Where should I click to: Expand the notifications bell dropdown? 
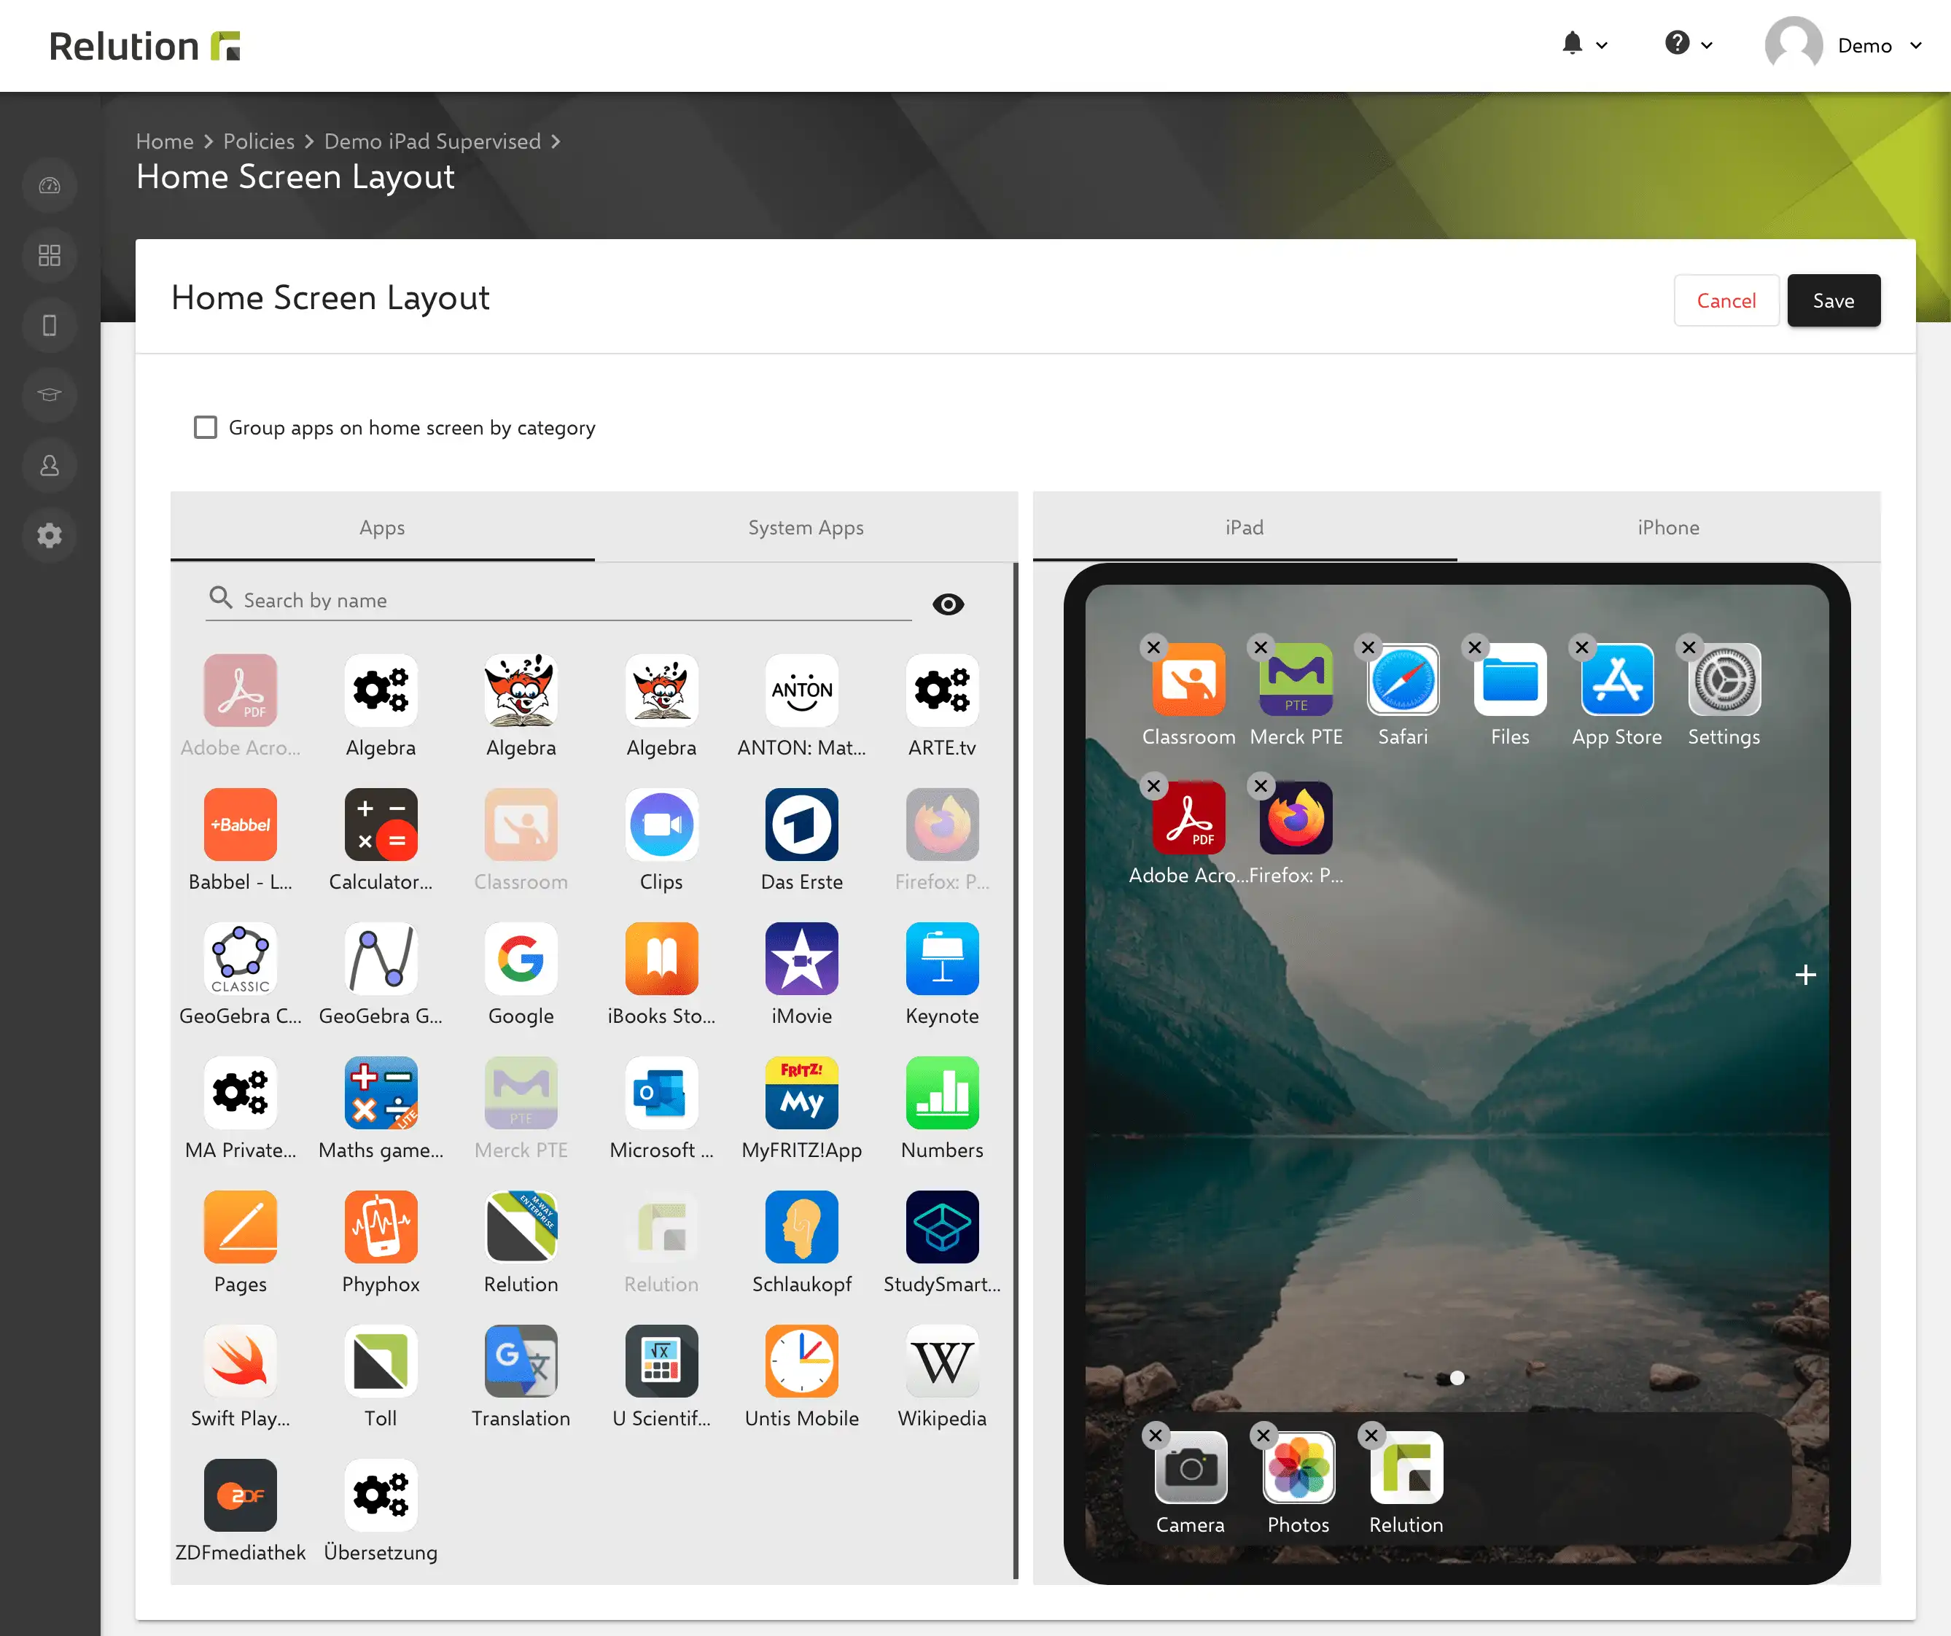pos(1584,44)
